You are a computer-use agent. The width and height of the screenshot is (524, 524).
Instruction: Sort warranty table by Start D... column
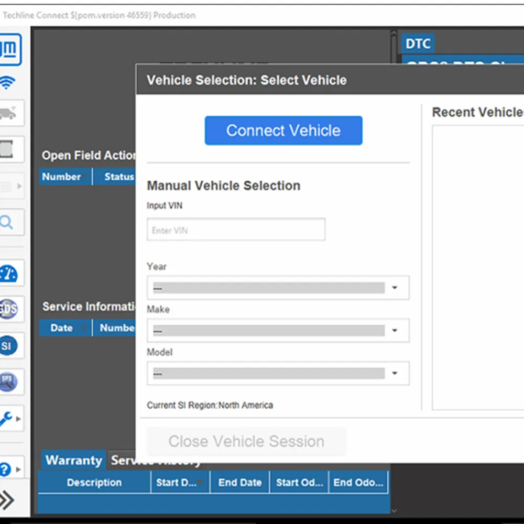pyautogui.click(x=180, y=482)
